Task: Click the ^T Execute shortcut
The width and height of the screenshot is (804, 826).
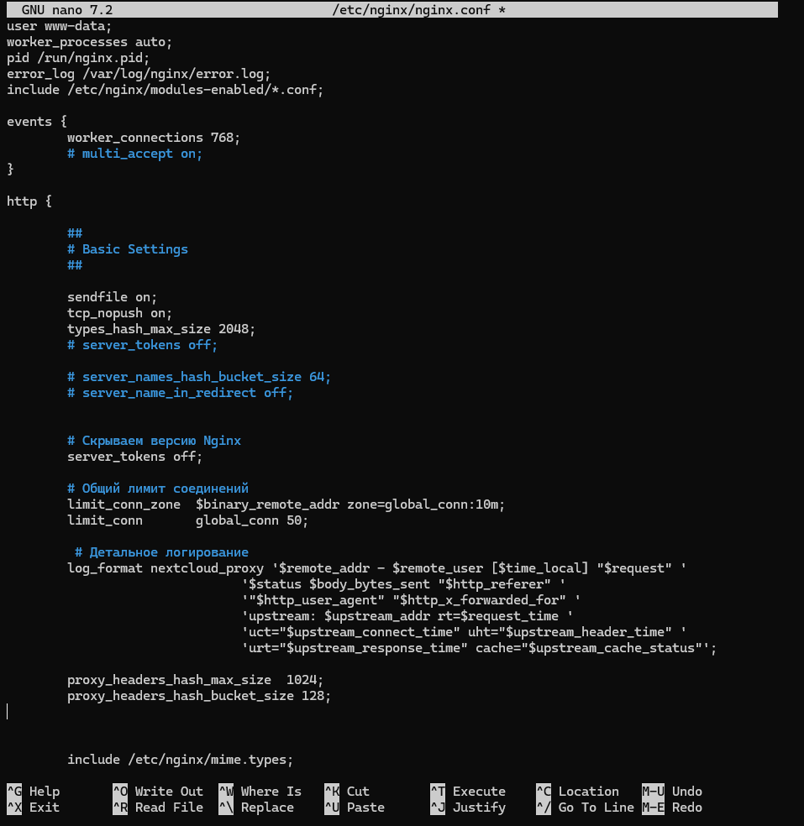Action: coord(468,791)
